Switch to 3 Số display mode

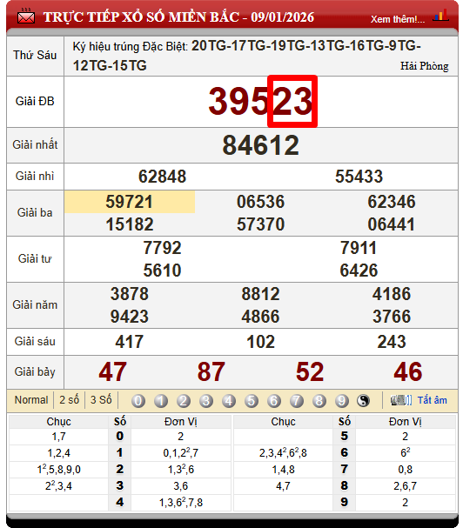pos(101,400)
